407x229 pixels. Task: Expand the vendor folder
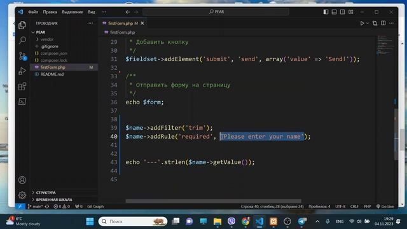(46, 39)
